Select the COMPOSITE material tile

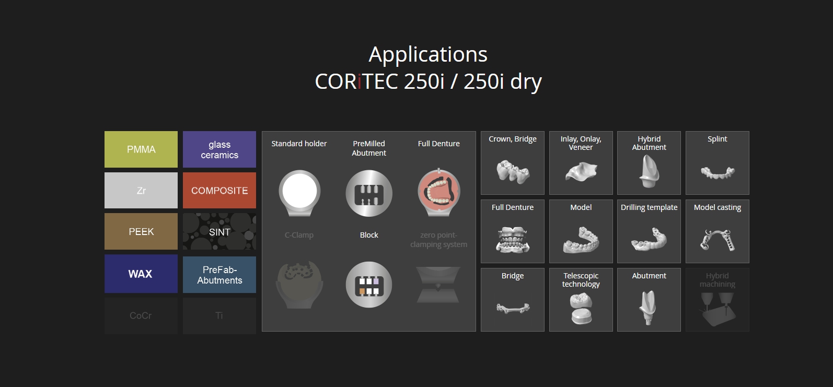pos(219,191)
